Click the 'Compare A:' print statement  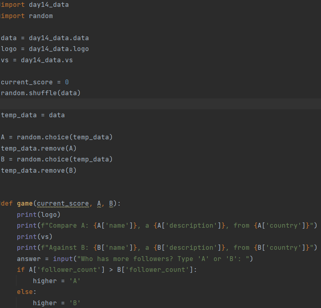click(x=167, y=226)
